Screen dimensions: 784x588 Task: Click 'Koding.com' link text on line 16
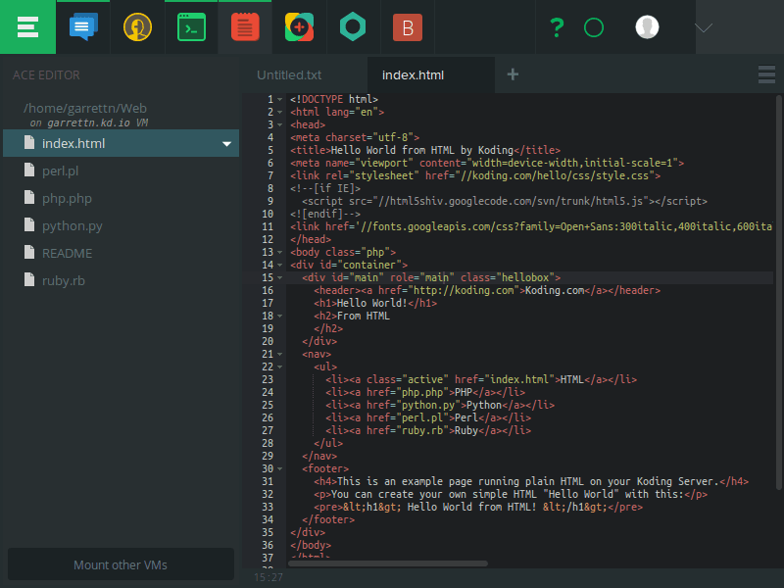coord(555,290)
